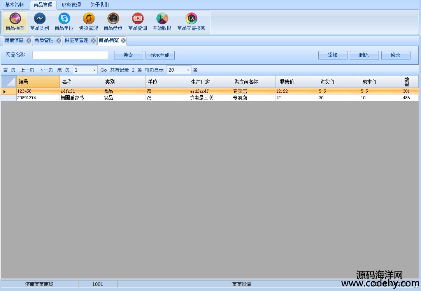Select the 商品盘点 icon

click(113, 22)
